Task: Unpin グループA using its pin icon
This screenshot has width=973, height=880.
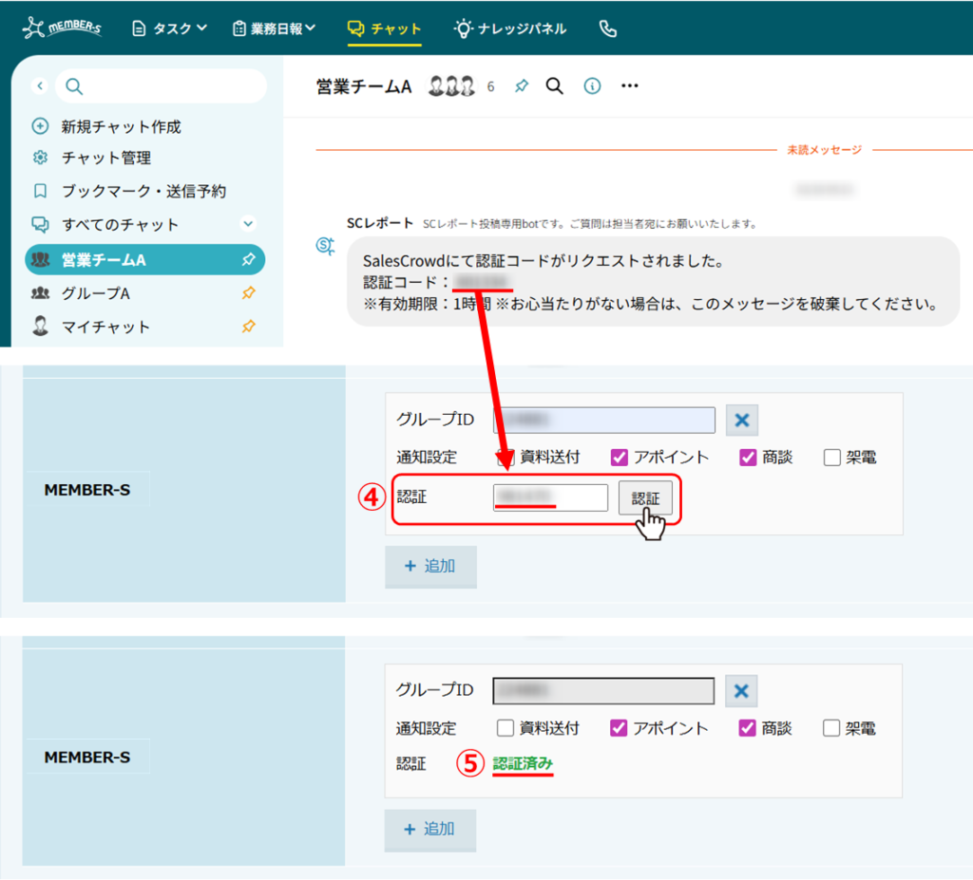Action: (248, 293)
